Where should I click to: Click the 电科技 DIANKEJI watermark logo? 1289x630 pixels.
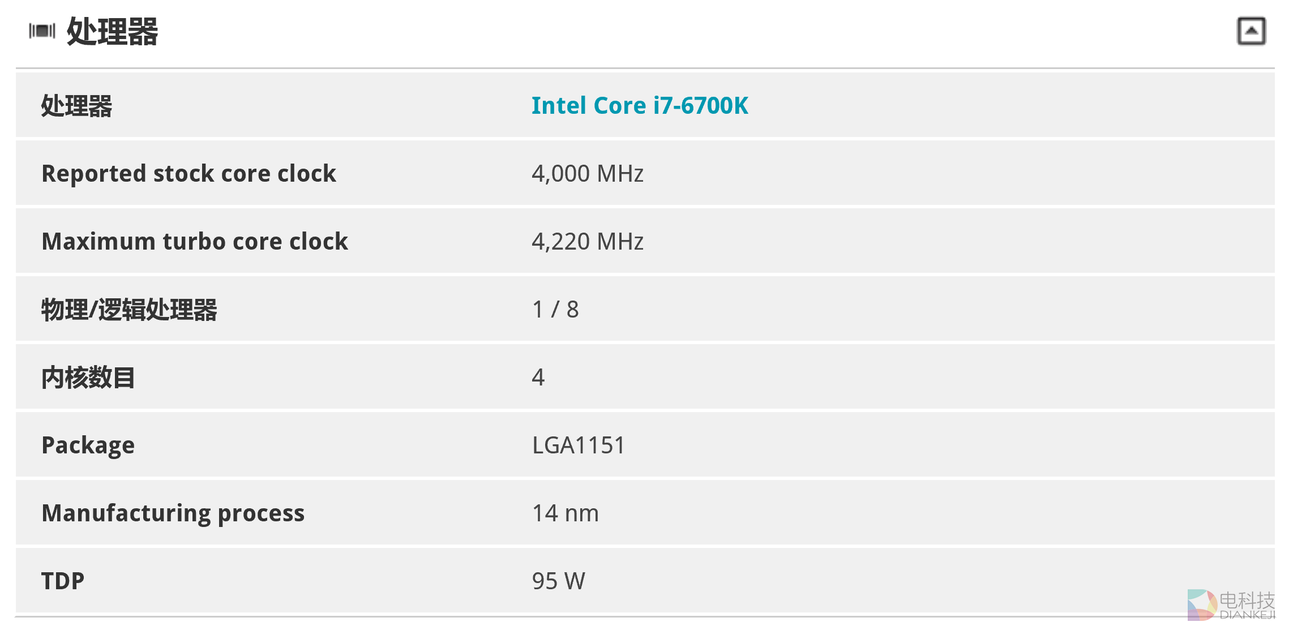coord(1231,605)
